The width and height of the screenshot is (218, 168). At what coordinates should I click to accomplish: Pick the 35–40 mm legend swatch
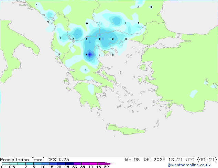click(85, 164)
